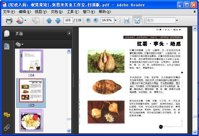Click the Adobe PDF icon in title bar
The image size is (199, 136).
pos(4,5)
